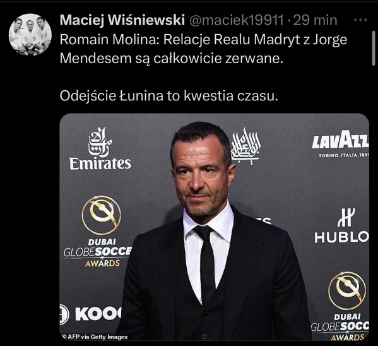This screenshot has width=378, height=346.
Task: Click the sentence Odejście Łunina to kwestia czasu
Action: point(168,96)
